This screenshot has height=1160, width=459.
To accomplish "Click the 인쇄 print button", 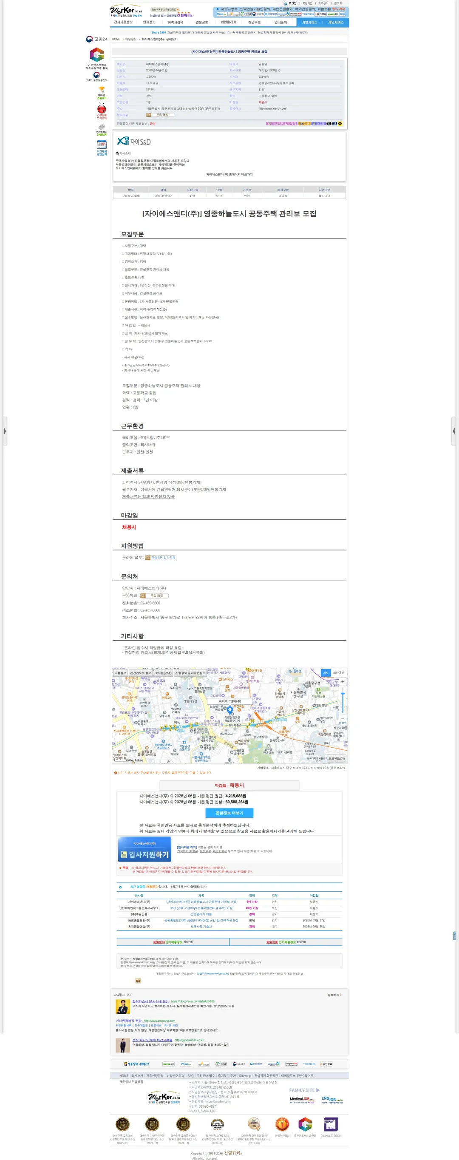I will point(304,123).
